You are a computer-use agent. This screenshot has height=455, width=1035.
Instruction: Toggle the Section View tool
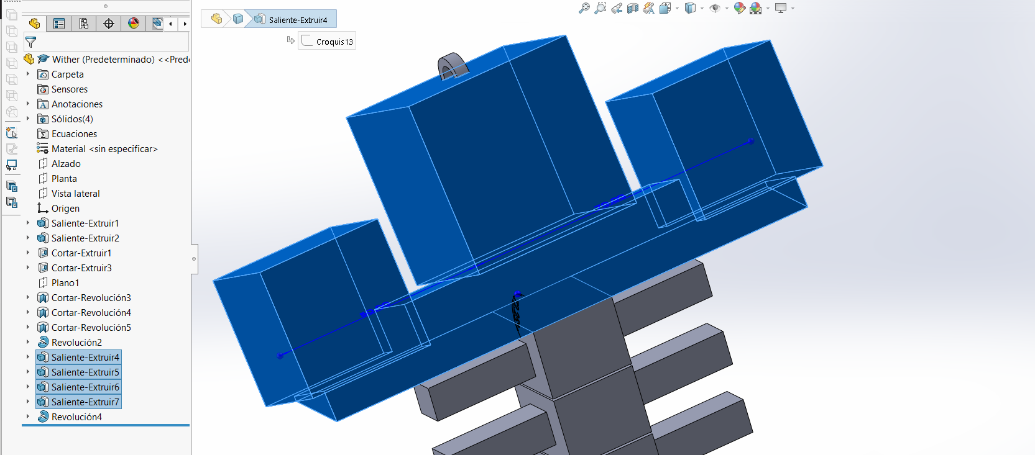[x=633, y=8]
